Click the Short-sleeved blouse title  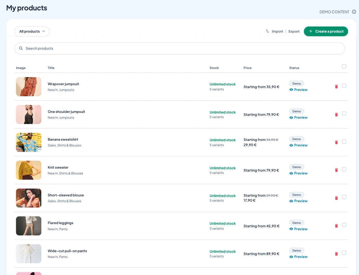pos(66,195)
